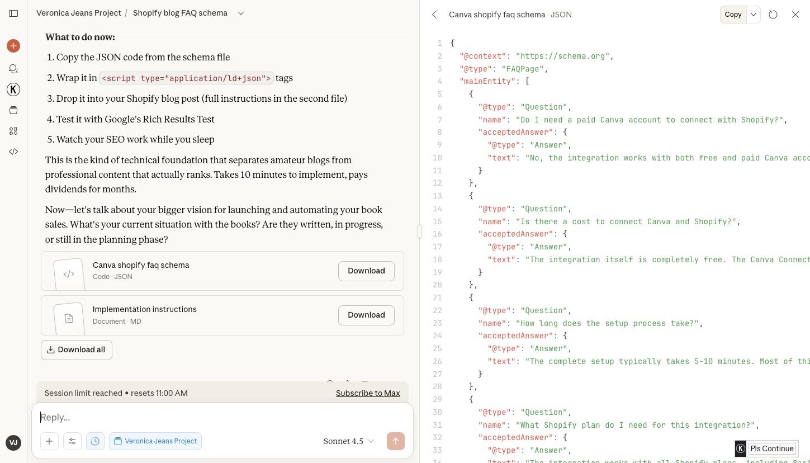Click the document icon on the Implementation instructions card
This screenshot has height=463, width=810.
tap(69, 318)
